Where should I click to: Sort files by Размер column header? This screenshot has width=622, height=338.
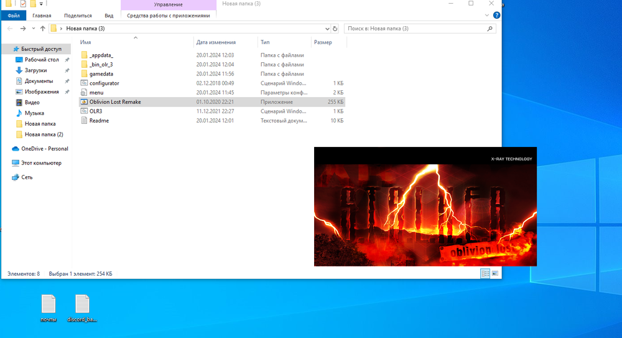[x=323, y=42]
